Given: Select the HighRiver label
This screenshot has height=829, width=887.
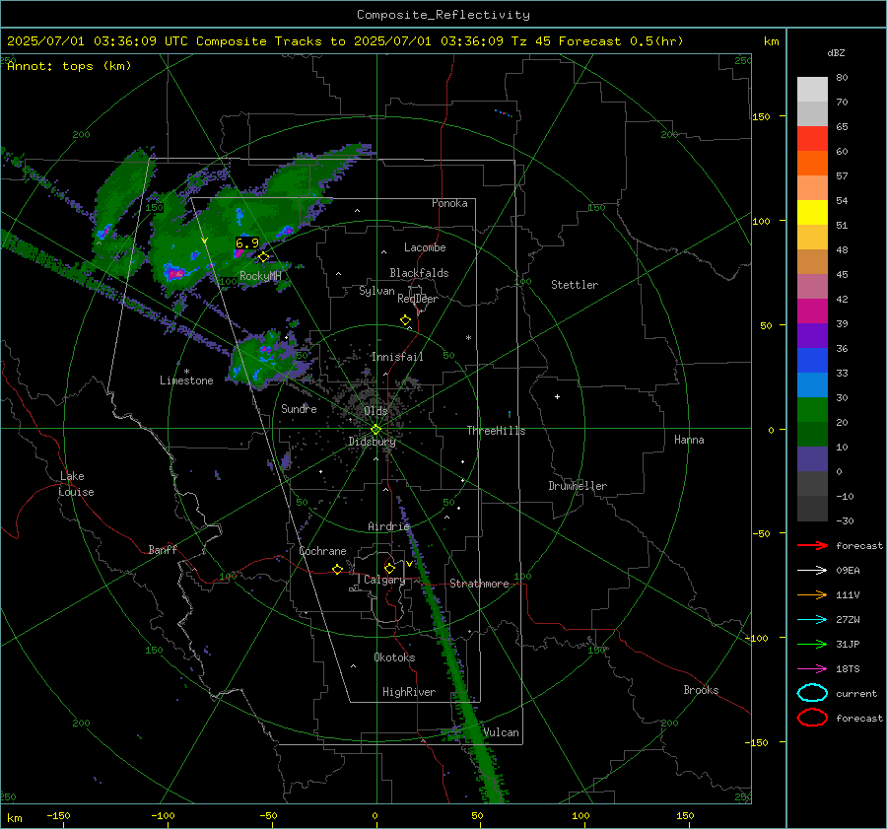Looking at the screenshot, I should coord(409,692).
